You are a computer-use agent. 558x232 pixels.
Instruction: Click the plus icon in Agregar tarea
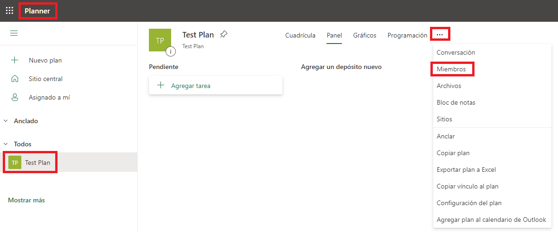click(x=161, y=85)
